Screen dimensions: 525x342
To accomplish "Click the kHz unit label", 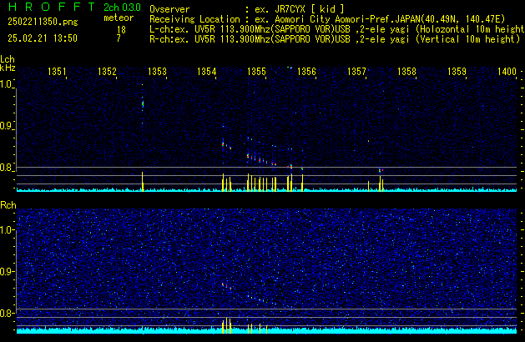I will pyautogui.click(x=8, y=68).
